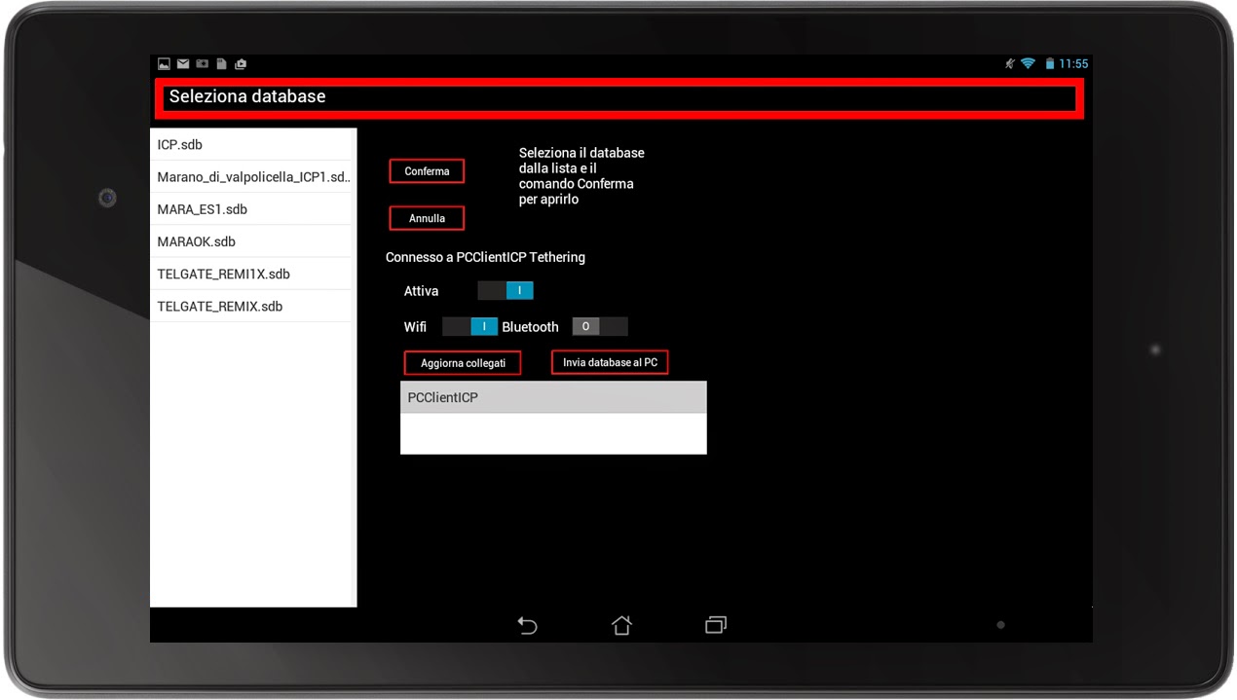
Task: Tap the Wi-Fi status icon
Action: (1028, 63)
